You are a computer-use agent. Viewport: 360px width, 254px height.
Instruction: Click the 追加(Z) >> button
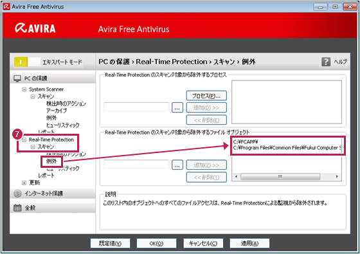(206, 165)
